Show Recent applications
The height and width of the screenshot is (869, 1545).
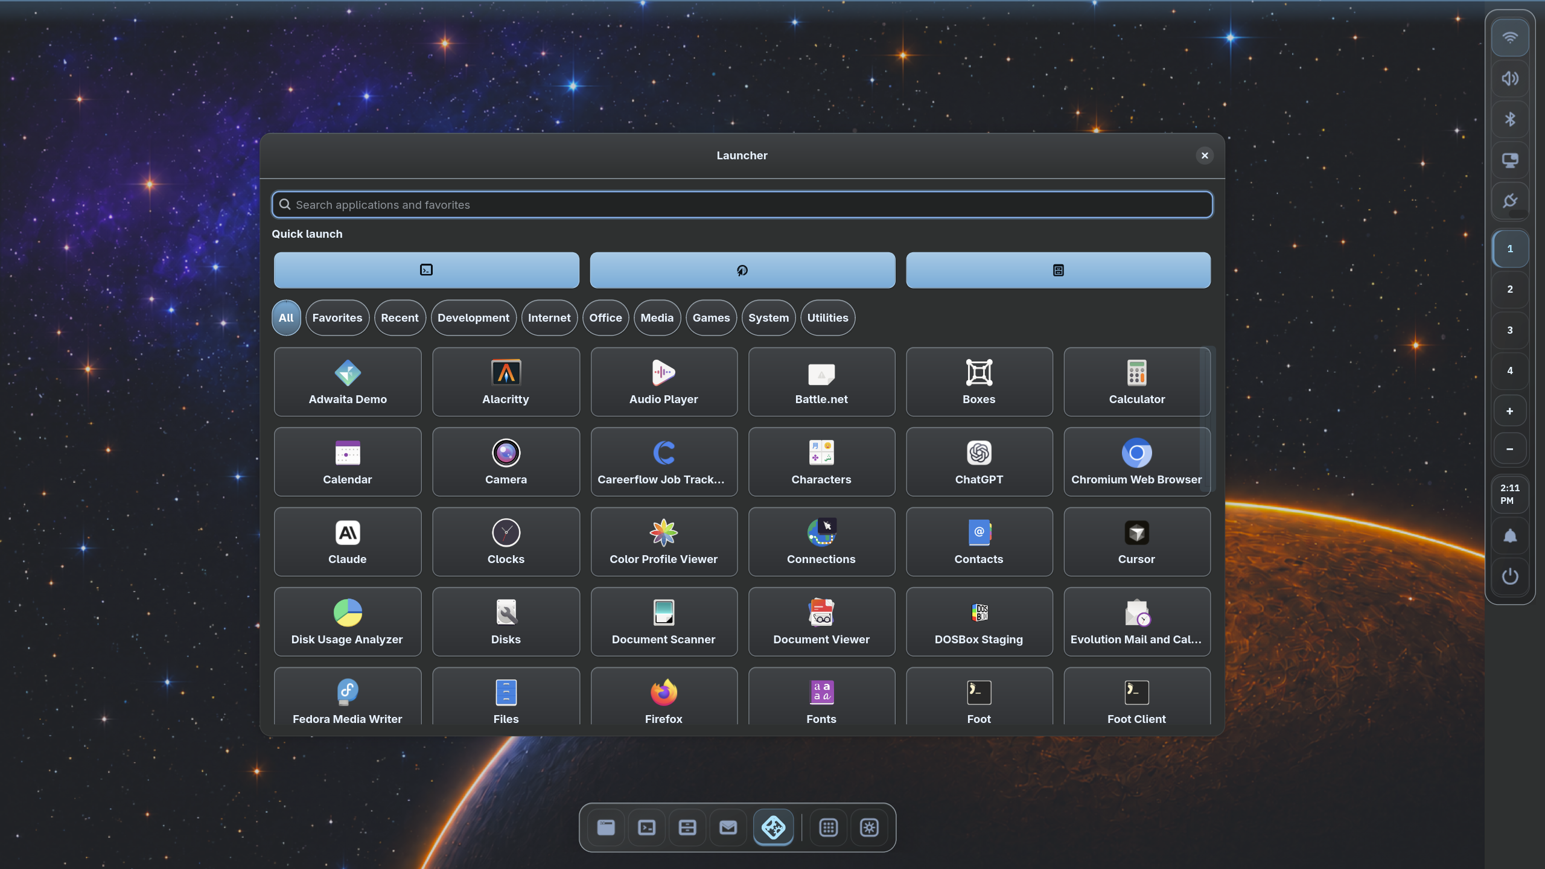(400, 318)
